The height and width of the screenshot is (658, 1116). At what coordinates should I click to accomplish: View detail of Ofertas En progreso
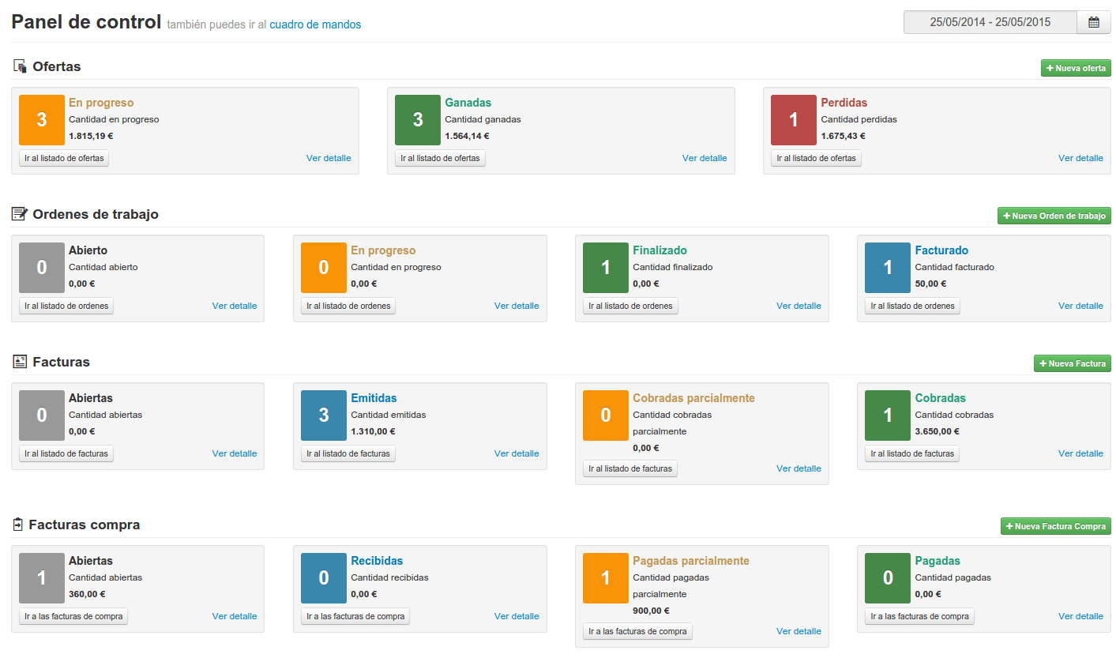click(x=329, y=158)
